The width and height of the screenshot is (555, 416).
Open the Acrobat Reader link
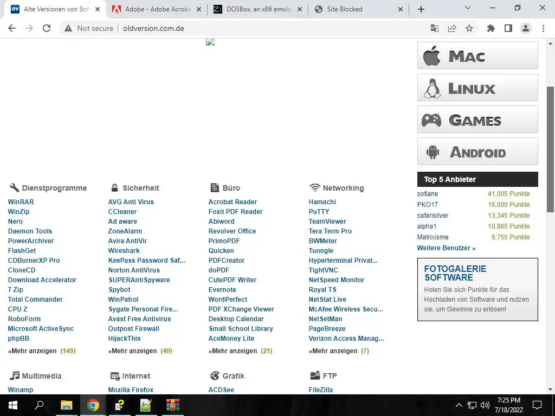click(x=233, y=201)
